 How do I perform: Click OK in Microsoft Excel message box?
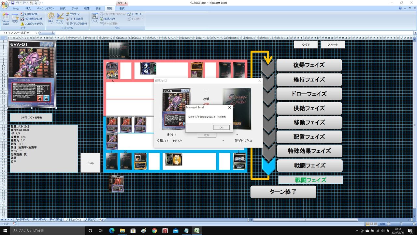click(x=221, y=128)
